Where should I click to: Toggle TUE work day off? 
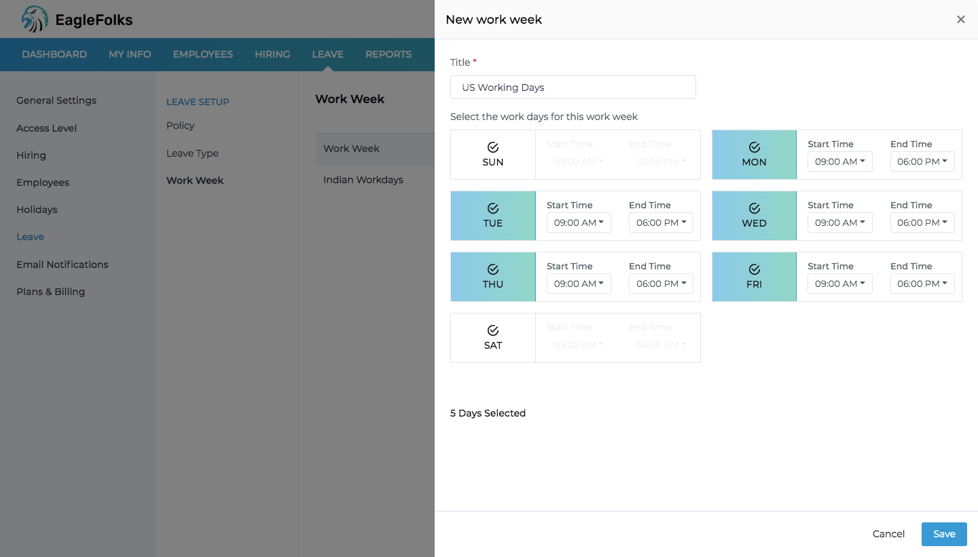pos(493,216)
